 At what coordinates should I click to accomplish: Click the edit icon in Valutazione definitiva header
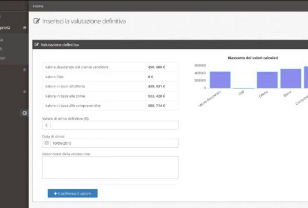(37, 44)
